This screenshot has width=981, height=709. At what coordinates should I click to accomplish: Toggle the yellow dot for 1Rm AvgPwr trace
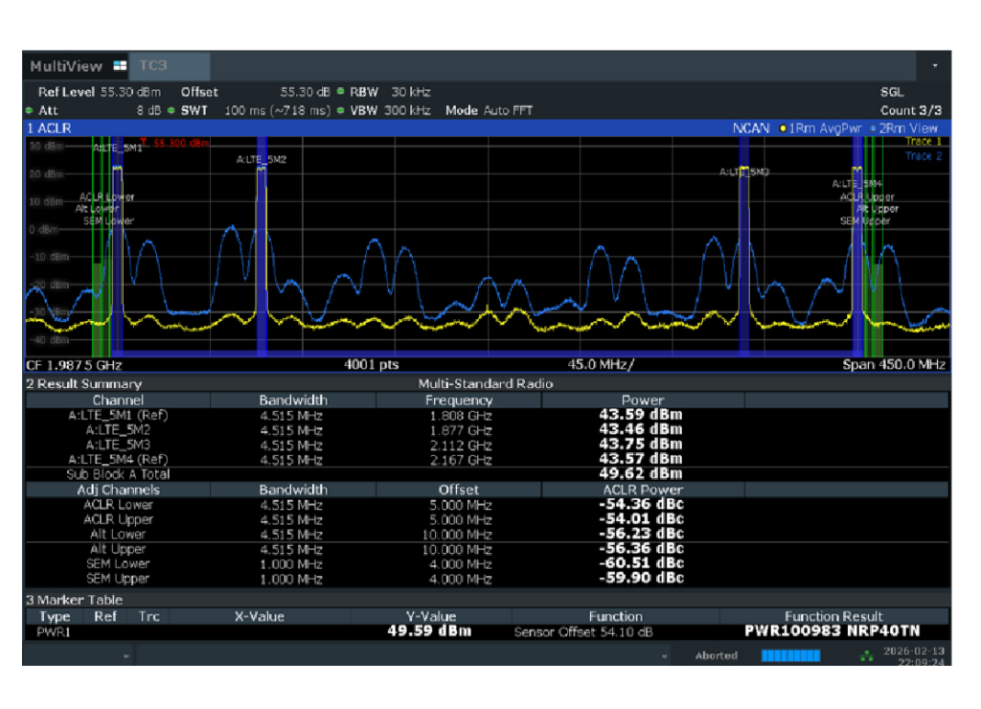tap(784, 128)
